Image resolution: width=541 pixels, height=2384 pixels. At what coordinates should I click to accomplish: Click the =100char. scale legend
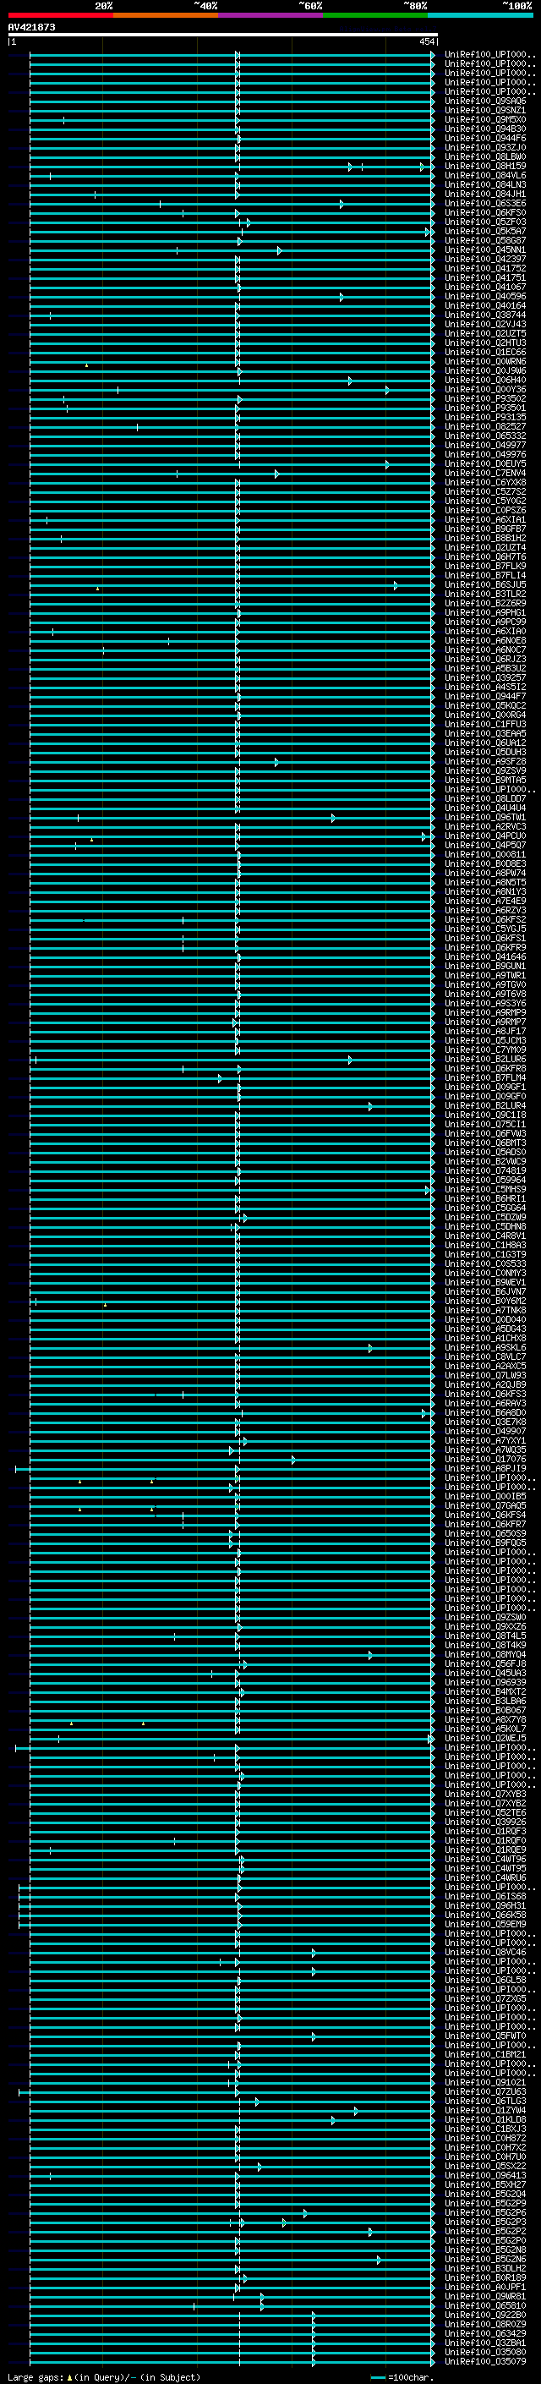[x=403, y=2376]
